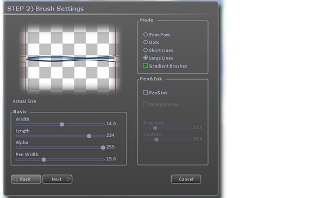
Task: Click the STEP 2) Brush Settings title
Action: [x=45, y=9]
